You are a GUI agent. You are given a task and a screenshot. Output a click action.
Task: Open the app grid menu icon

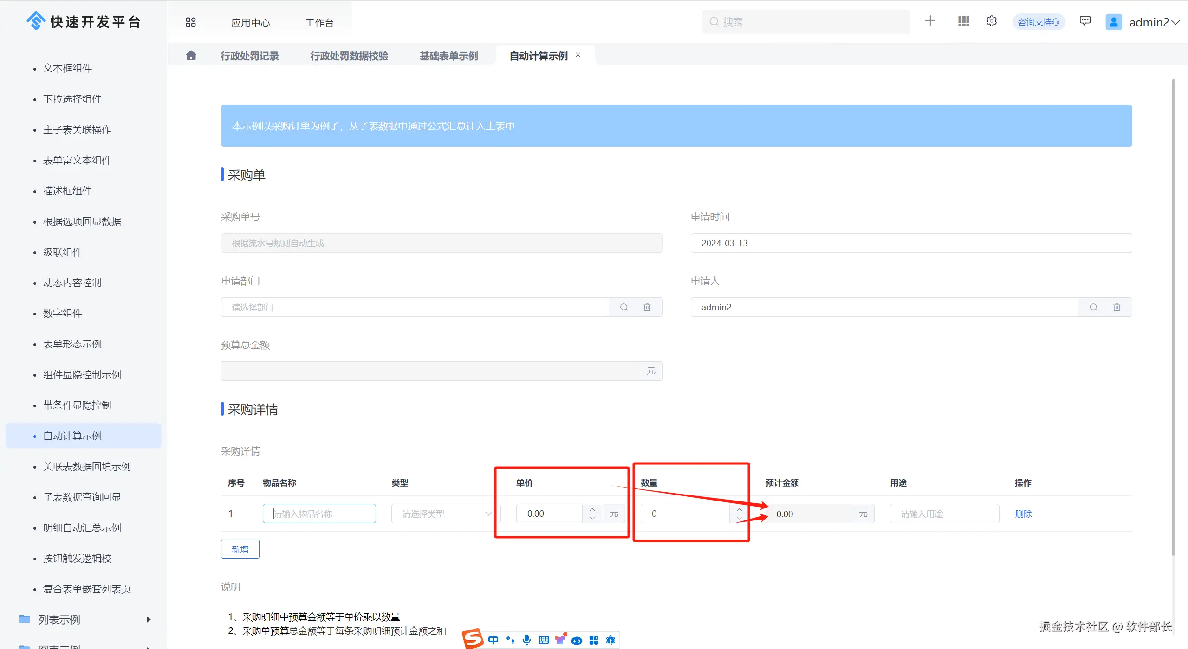coord(963,21)
